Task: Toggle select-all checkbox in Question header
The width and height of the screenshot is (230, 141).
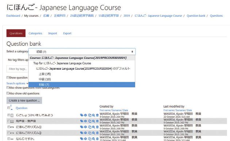Action: (x=8, y=108)
